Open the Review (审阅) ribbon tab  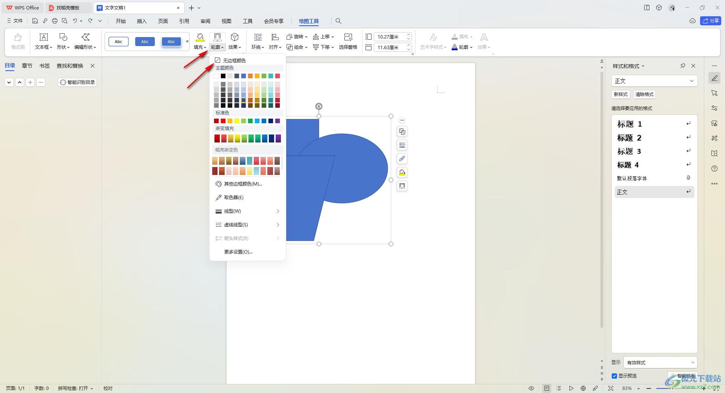(205, 21)
